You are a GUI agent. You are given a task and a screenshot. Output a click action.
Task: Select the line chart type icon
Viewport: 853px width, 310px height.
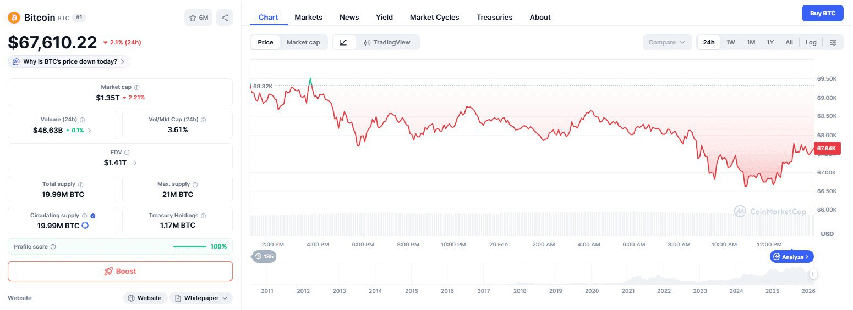[x=343, y=42]
